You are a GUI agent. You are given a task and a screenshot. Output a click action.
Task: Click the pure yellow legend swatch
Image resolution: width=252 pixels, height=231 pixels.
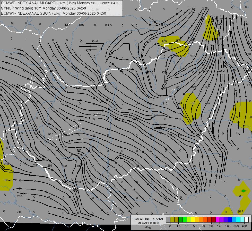(193, 219)
